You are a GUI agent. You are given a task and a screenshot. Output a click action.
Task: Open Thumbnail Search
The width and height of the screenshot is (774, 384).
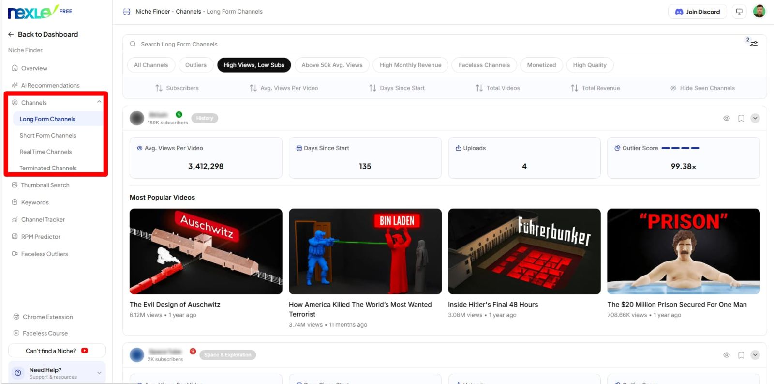coord(45,185)
